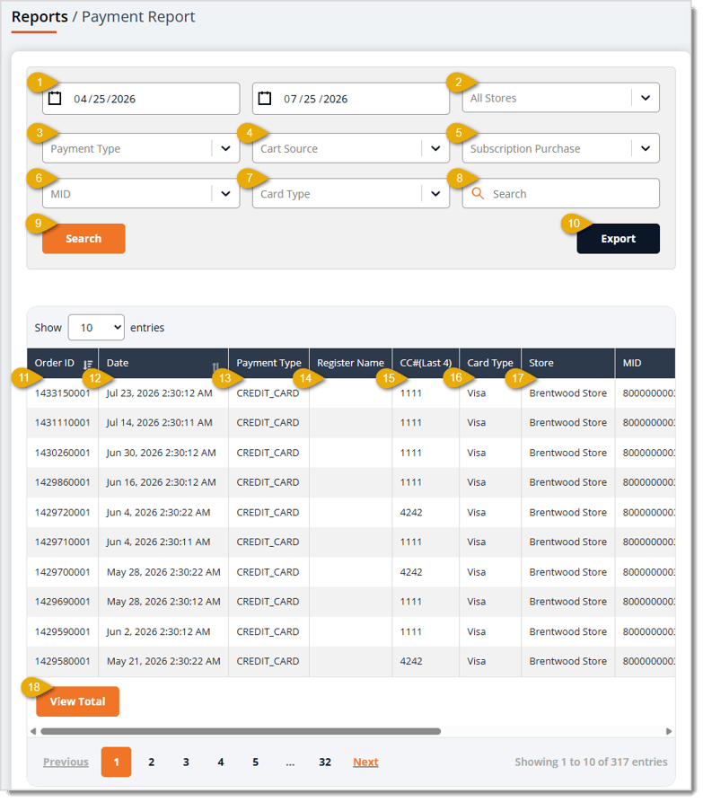Click date Jun 16, 2026 2:30:12 AM
The height and width of the screenshot is (802, 703).
click(161, 482)
